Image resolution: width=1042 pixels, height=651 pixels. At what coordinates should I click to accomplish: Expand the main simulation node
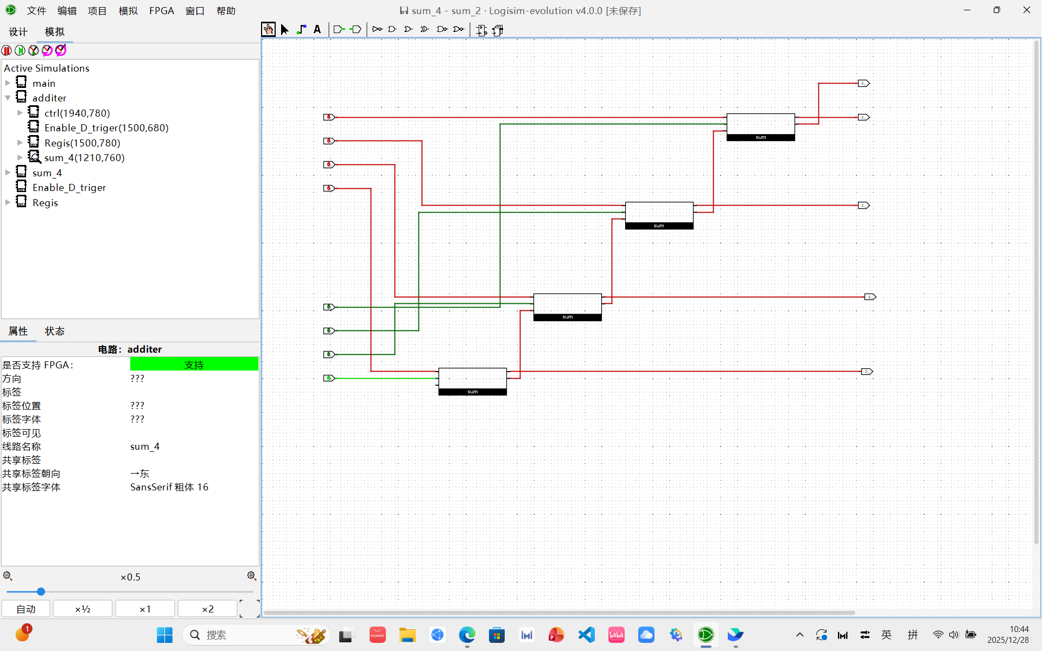point(8,83)
